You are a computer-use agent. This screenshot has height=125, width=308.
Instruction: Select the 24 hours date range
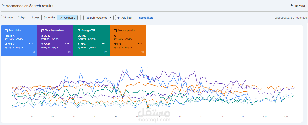click(x=8, y=17)
